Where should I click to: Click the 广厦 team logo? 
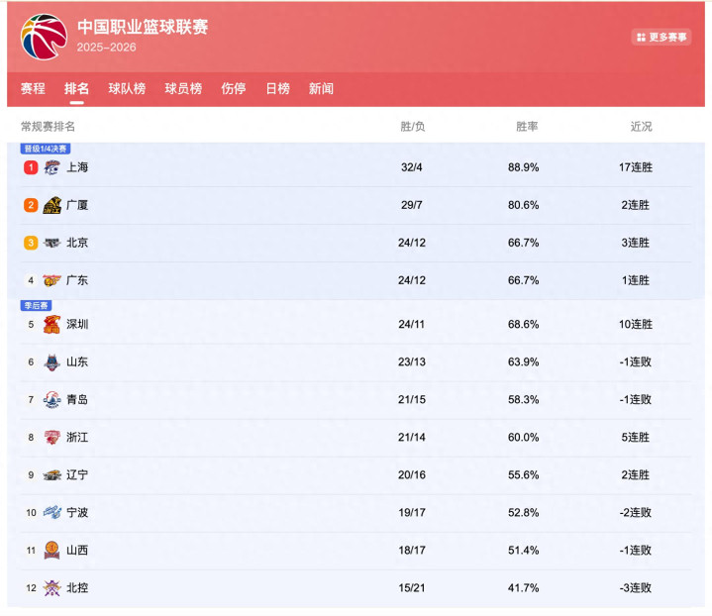51,205
